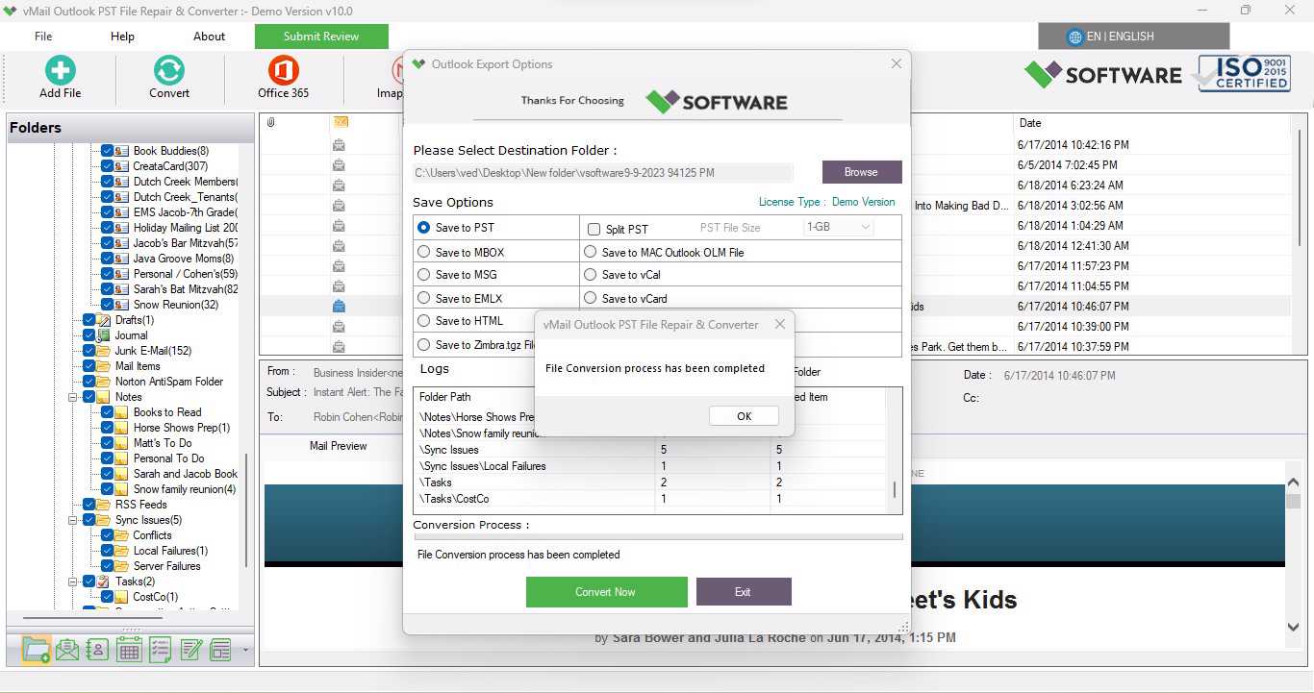Click the envelope icon for 6/17/2014 10:42:16 PM row
1314x693 pixels.
click(339, 145)
